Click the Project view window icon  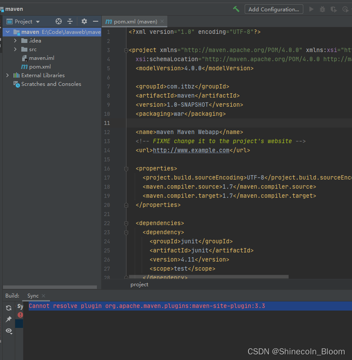pyautogui.click(x=10, y=22)
